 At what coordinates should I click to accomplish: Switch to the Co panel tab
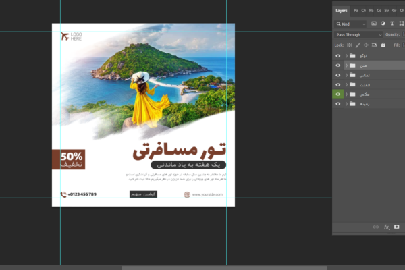[379, 11]
